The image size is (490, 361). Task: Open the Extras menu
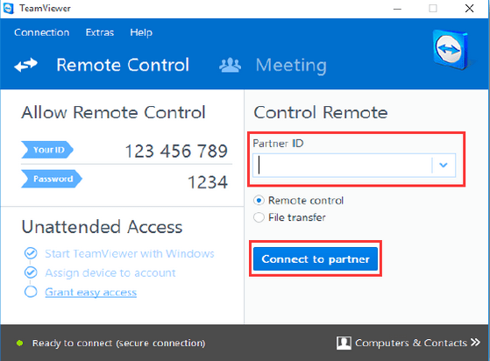pos(100,32)
